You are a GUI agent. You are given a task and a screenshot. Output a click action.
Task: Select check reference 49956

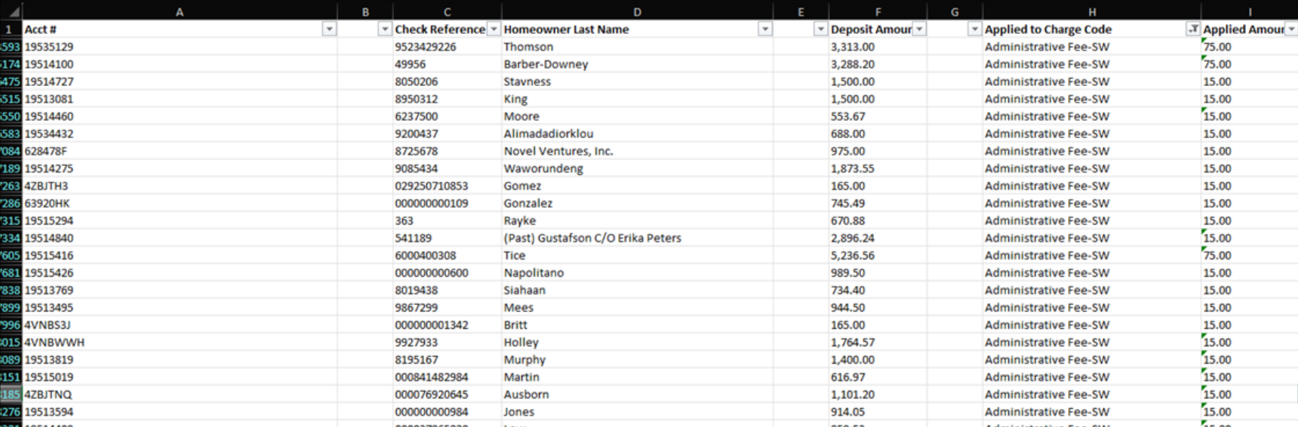point(447,64)
